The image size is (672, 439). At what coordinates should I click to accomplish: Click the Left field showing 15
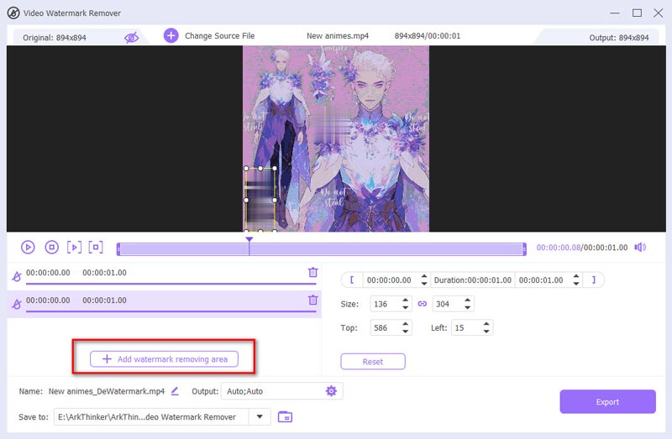coord(466,328)
